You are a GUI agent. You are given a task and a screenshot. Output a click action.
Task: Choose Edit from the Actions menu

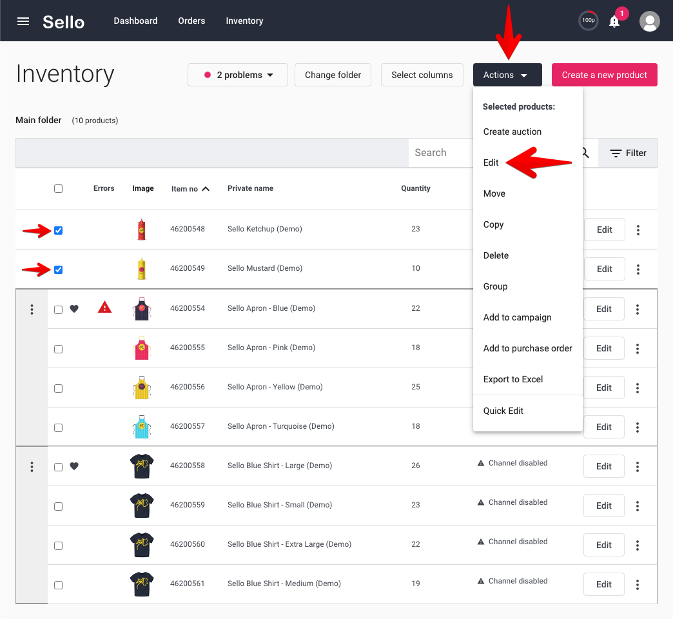pos(528,162)
